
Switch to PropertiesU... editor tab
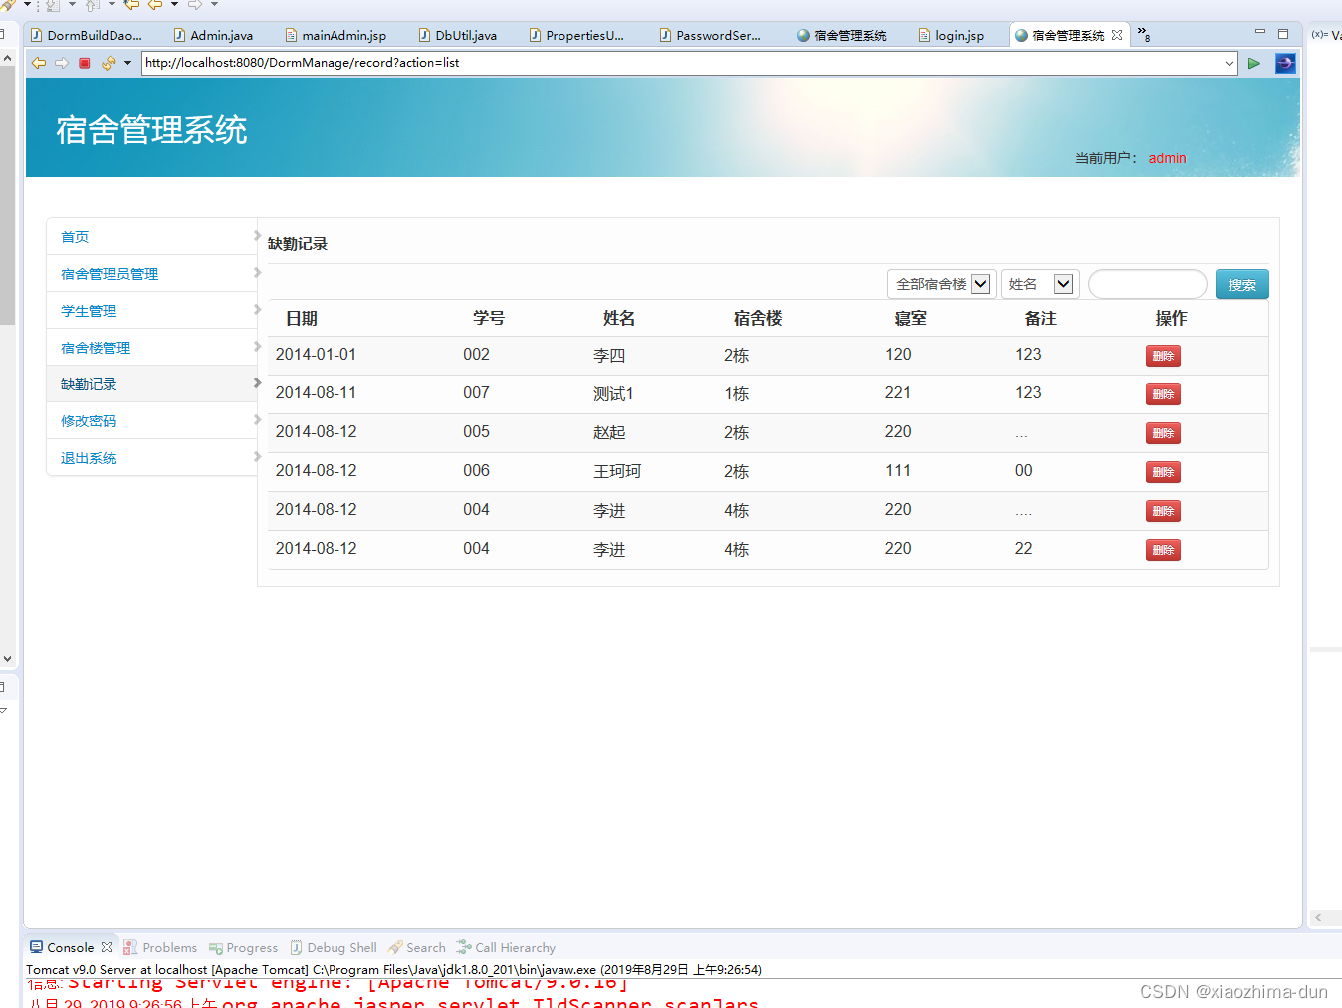pos(576,35)
